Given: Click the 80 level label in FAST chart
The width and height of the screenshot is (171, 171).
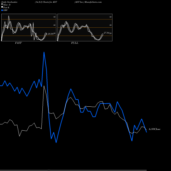Looking at the screenshot, I should tap(54, 17).
